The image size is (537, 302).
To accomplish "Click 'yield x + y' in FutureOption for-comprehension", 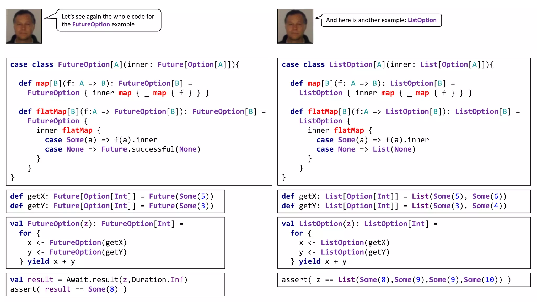I will tap(51, 262).
